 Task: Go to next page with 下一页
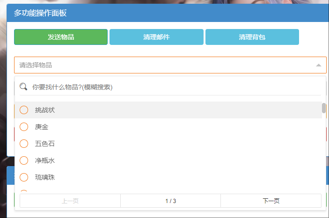tap(271, 201)
